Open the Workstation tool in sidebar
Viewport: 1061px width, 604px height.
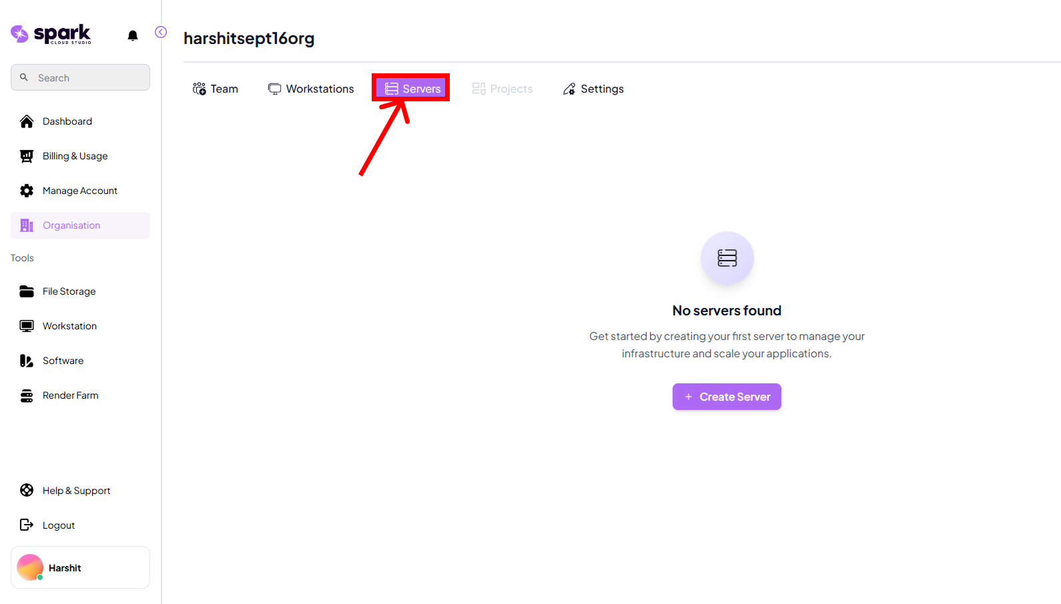69,326
